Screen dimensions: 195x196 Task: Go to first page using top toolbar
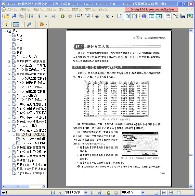click(x=31, y=16)
